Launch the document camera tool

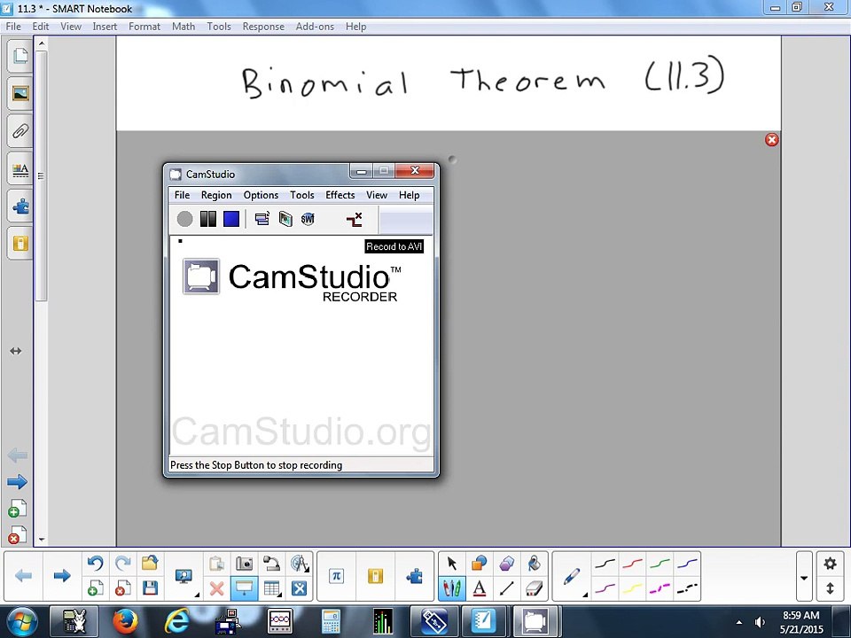[271, 564]
